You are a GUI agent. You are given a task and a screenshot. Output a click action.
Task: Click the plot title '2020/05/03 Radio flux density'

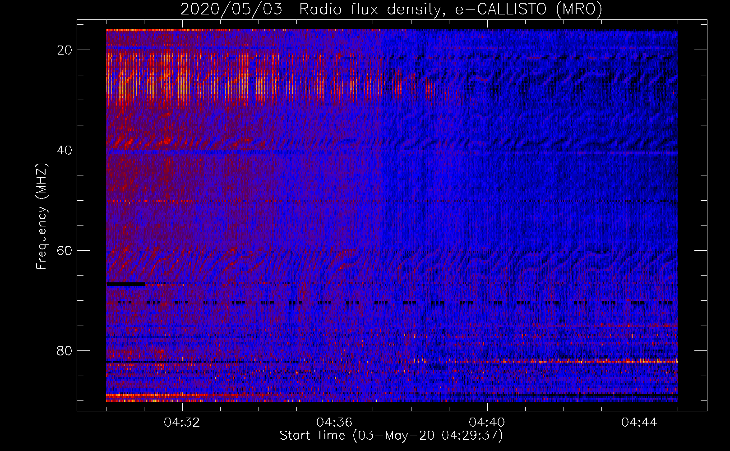point(310,9)
